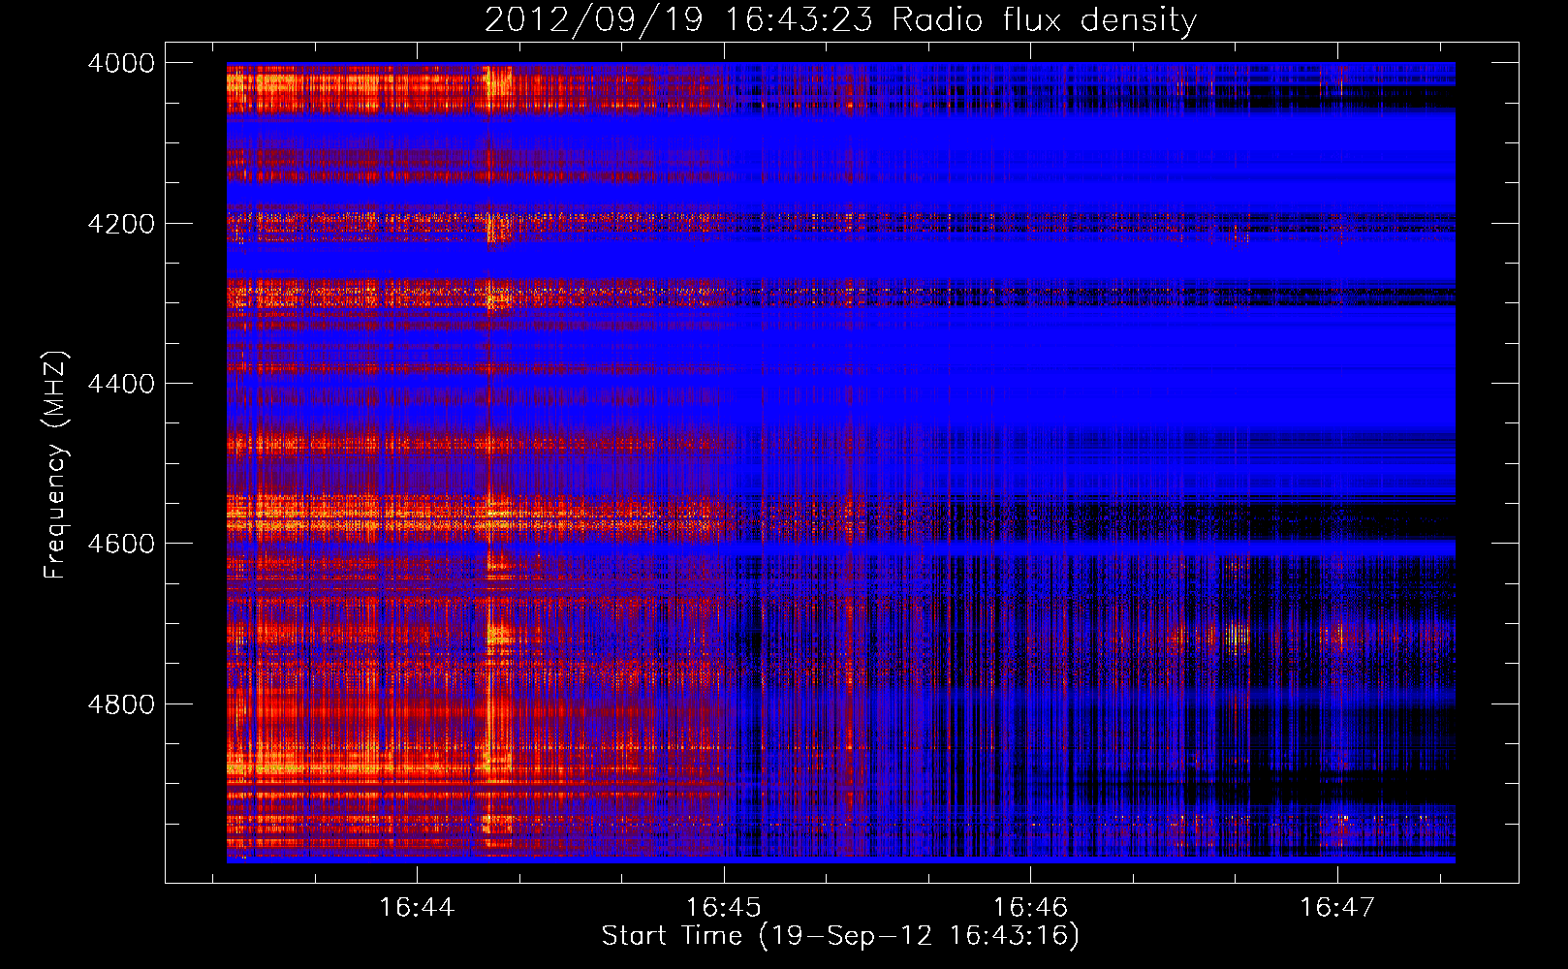Click the '4800' frequency axis label
This screenshot has height=969, width=1568.
(x=121, y=704)
